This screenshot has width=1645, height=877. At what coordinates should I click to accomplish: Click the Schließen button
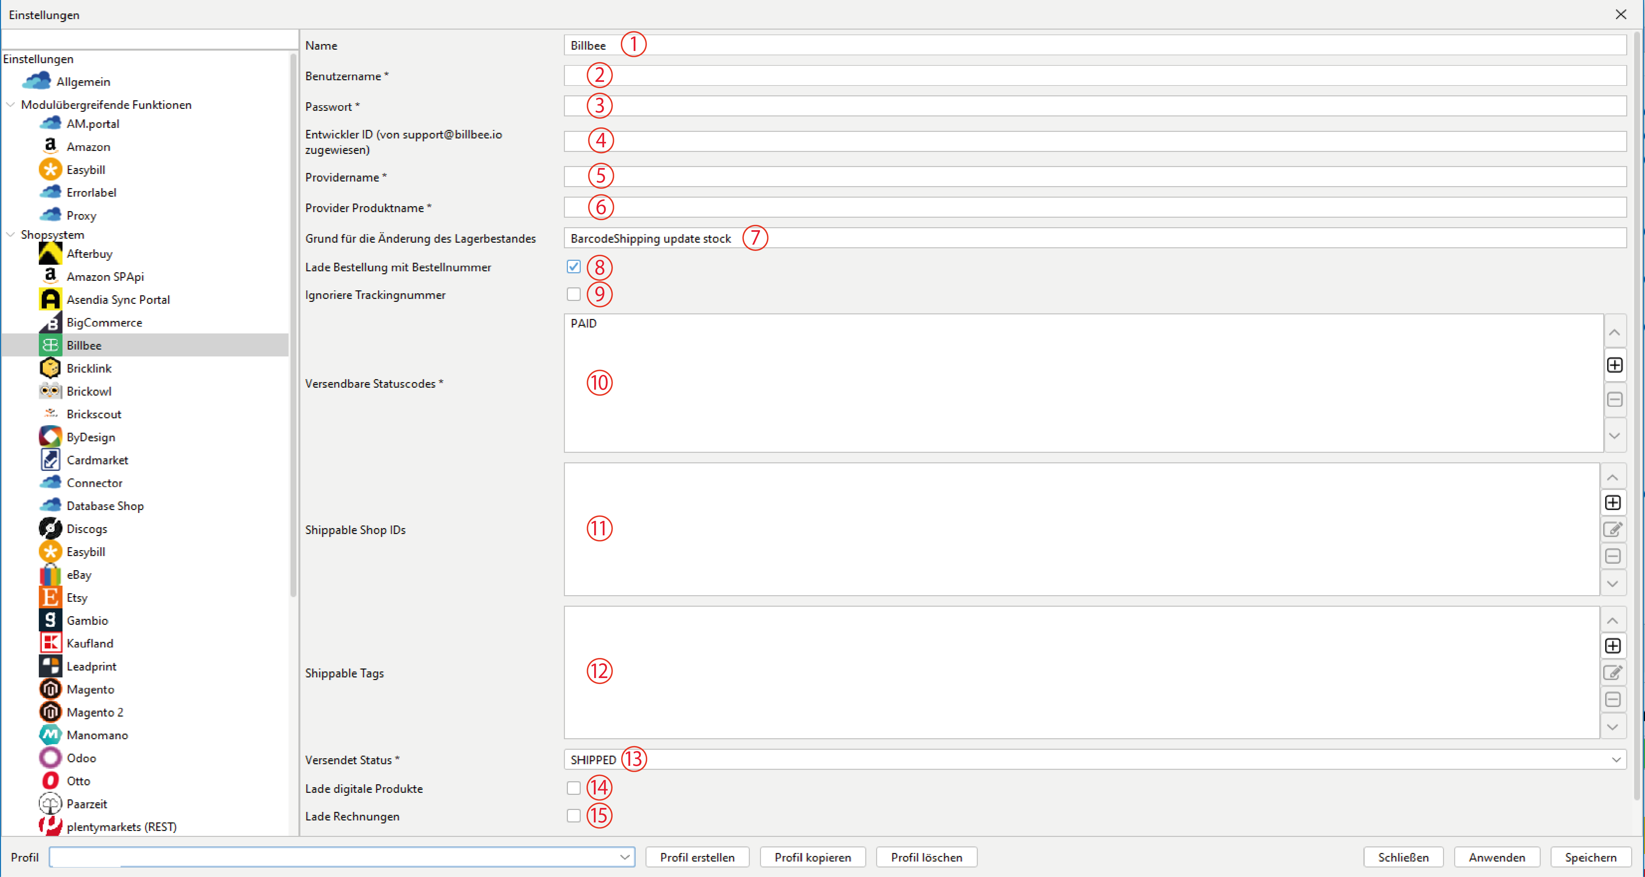tap(1403, 857)
